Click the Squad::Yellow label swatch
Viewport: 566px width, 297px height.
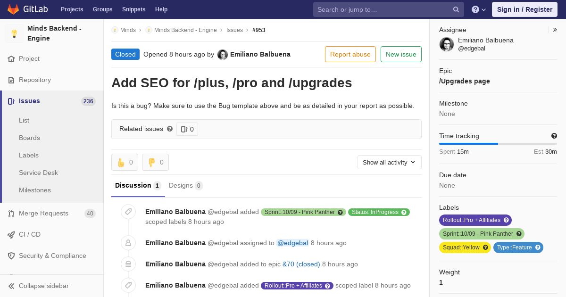click(x=465, y=247)
